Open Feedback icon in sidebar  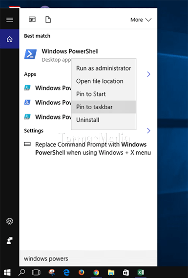click(10, 241)
